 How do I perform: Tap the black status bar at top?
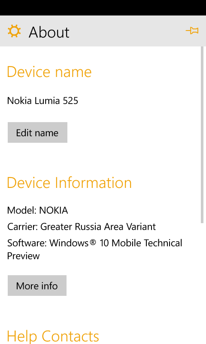pos(103,8)
